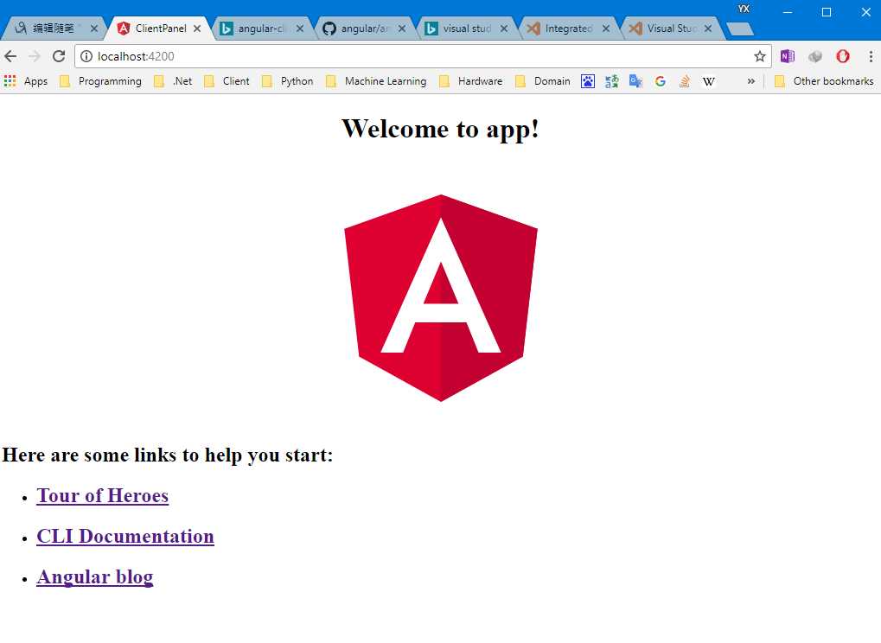Open the OneNote clipper extension
The image size is (881, 643).
point(788,56)
